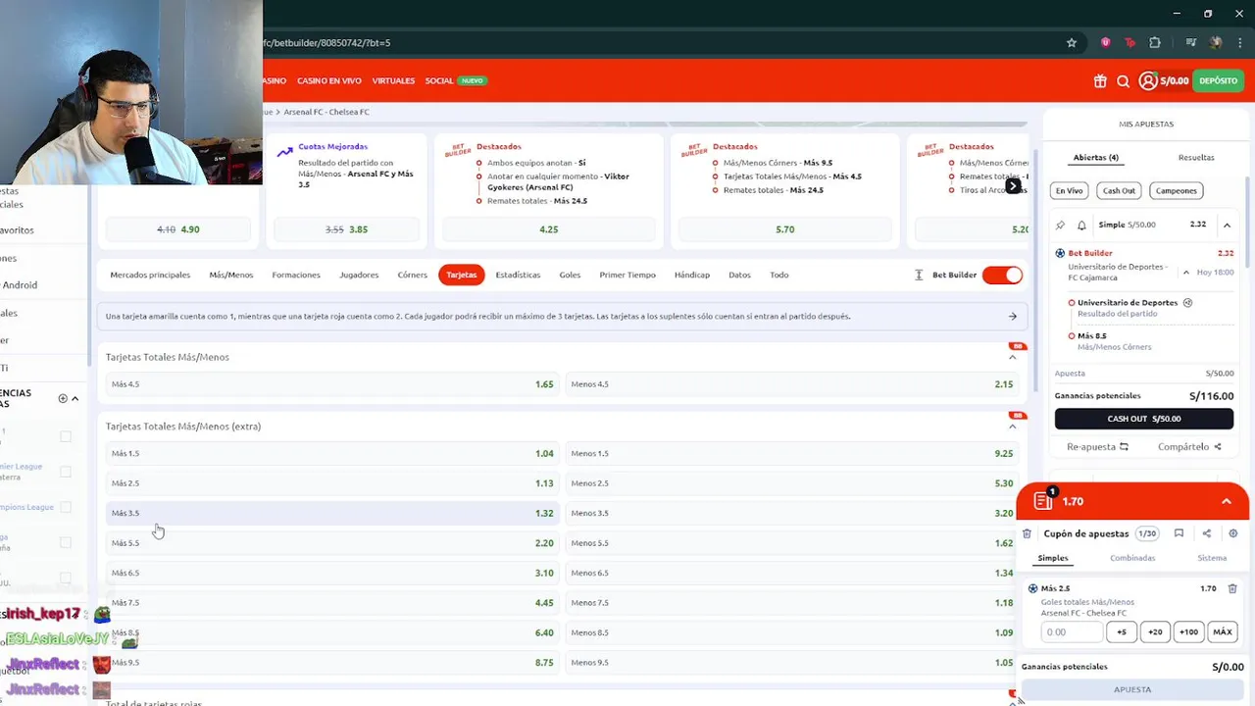
Task: Open the card rules info arrow
Action: (x=1013, y=316)
